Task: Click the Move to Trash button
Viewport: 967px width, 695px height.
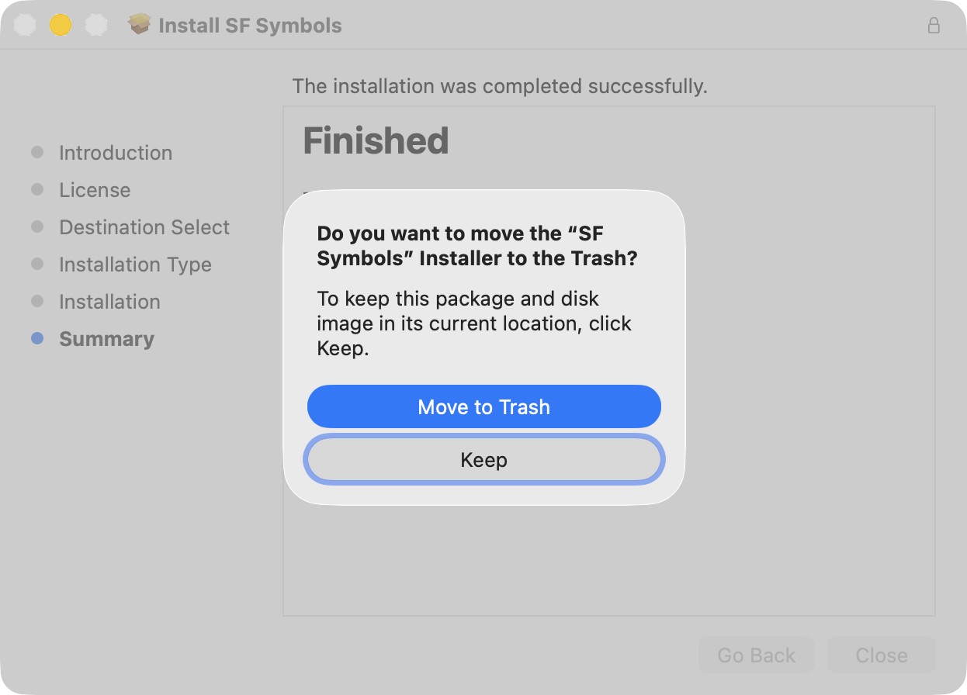Action: [483, 407]
